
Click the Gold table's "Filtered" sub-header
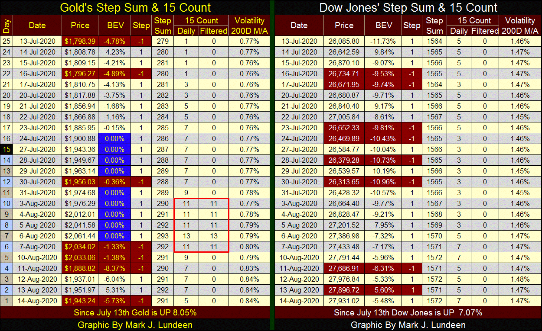(x=214, y=31)
